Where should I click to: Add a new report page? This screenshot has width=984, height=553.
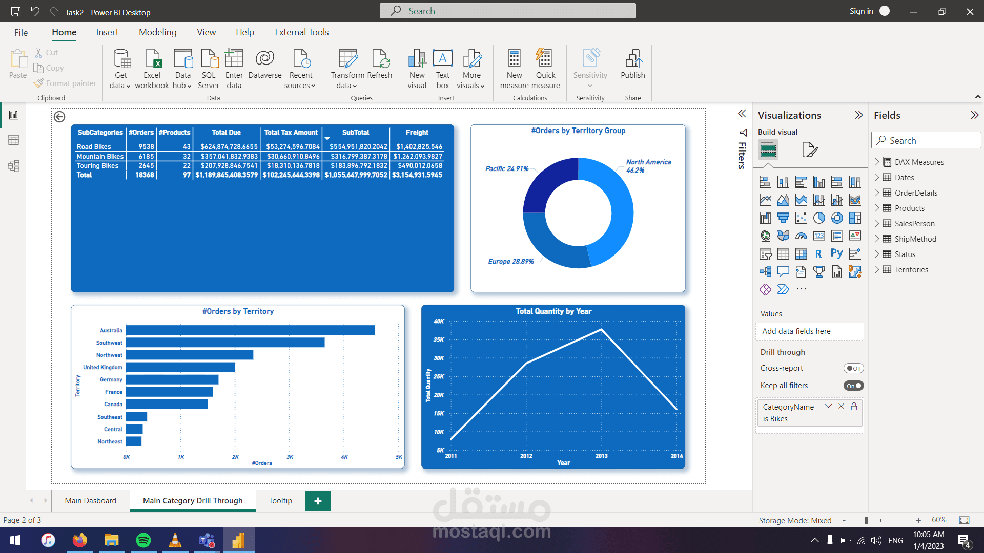pos(318,501)
